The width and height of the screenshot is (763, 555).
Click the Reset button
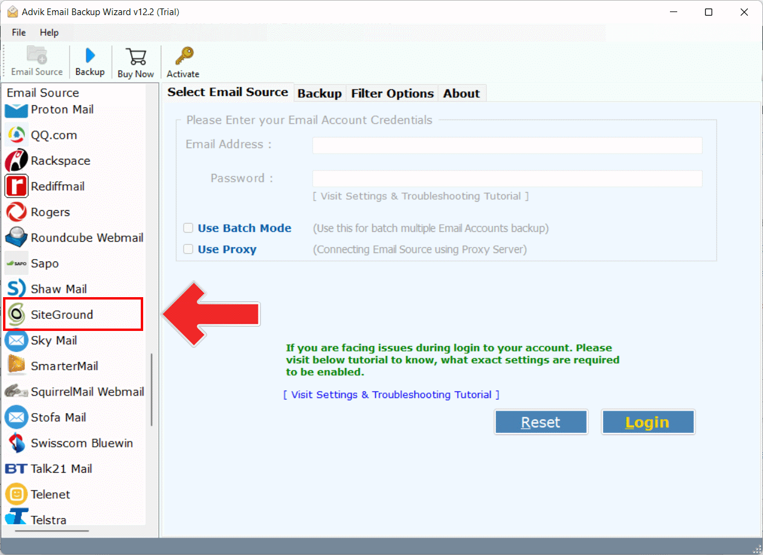pyautogui.click(x=540, y=422)
